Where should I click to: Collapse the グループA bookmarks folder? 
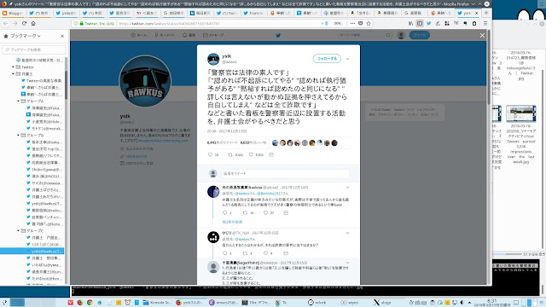point(19,101)
